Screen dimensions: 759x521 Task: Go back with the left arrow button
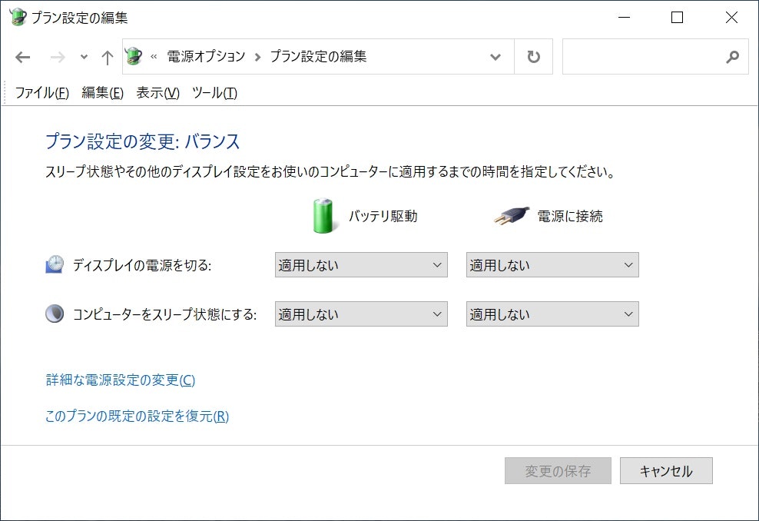(23, 57)
